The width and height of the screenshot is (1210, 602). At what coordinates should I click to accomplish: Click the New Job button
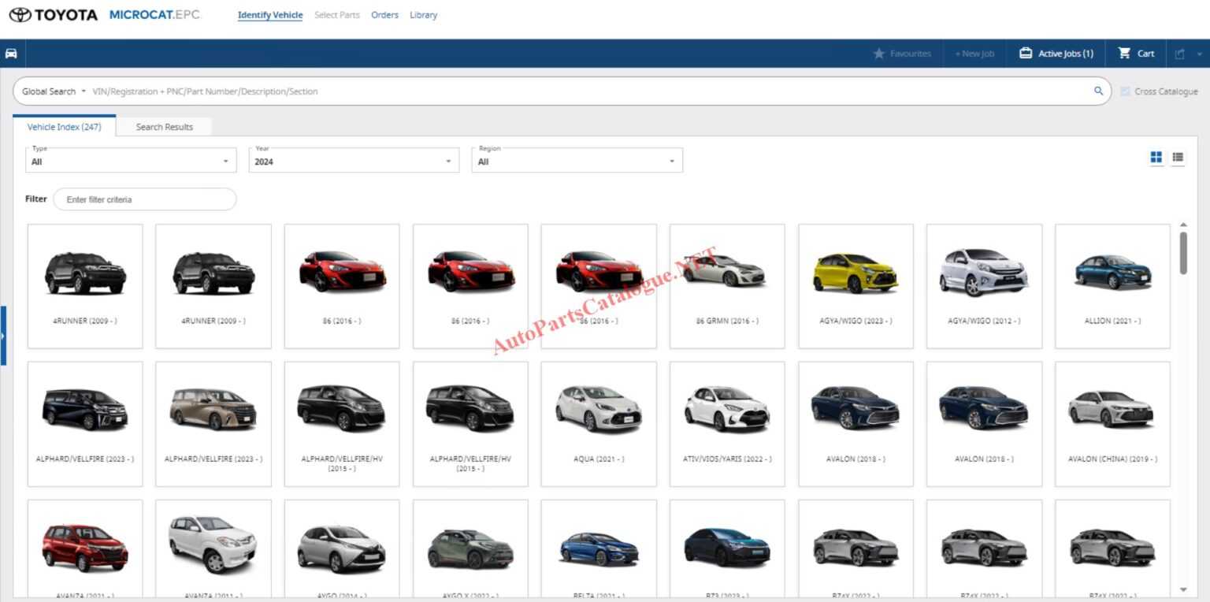[x=974, y=54]
